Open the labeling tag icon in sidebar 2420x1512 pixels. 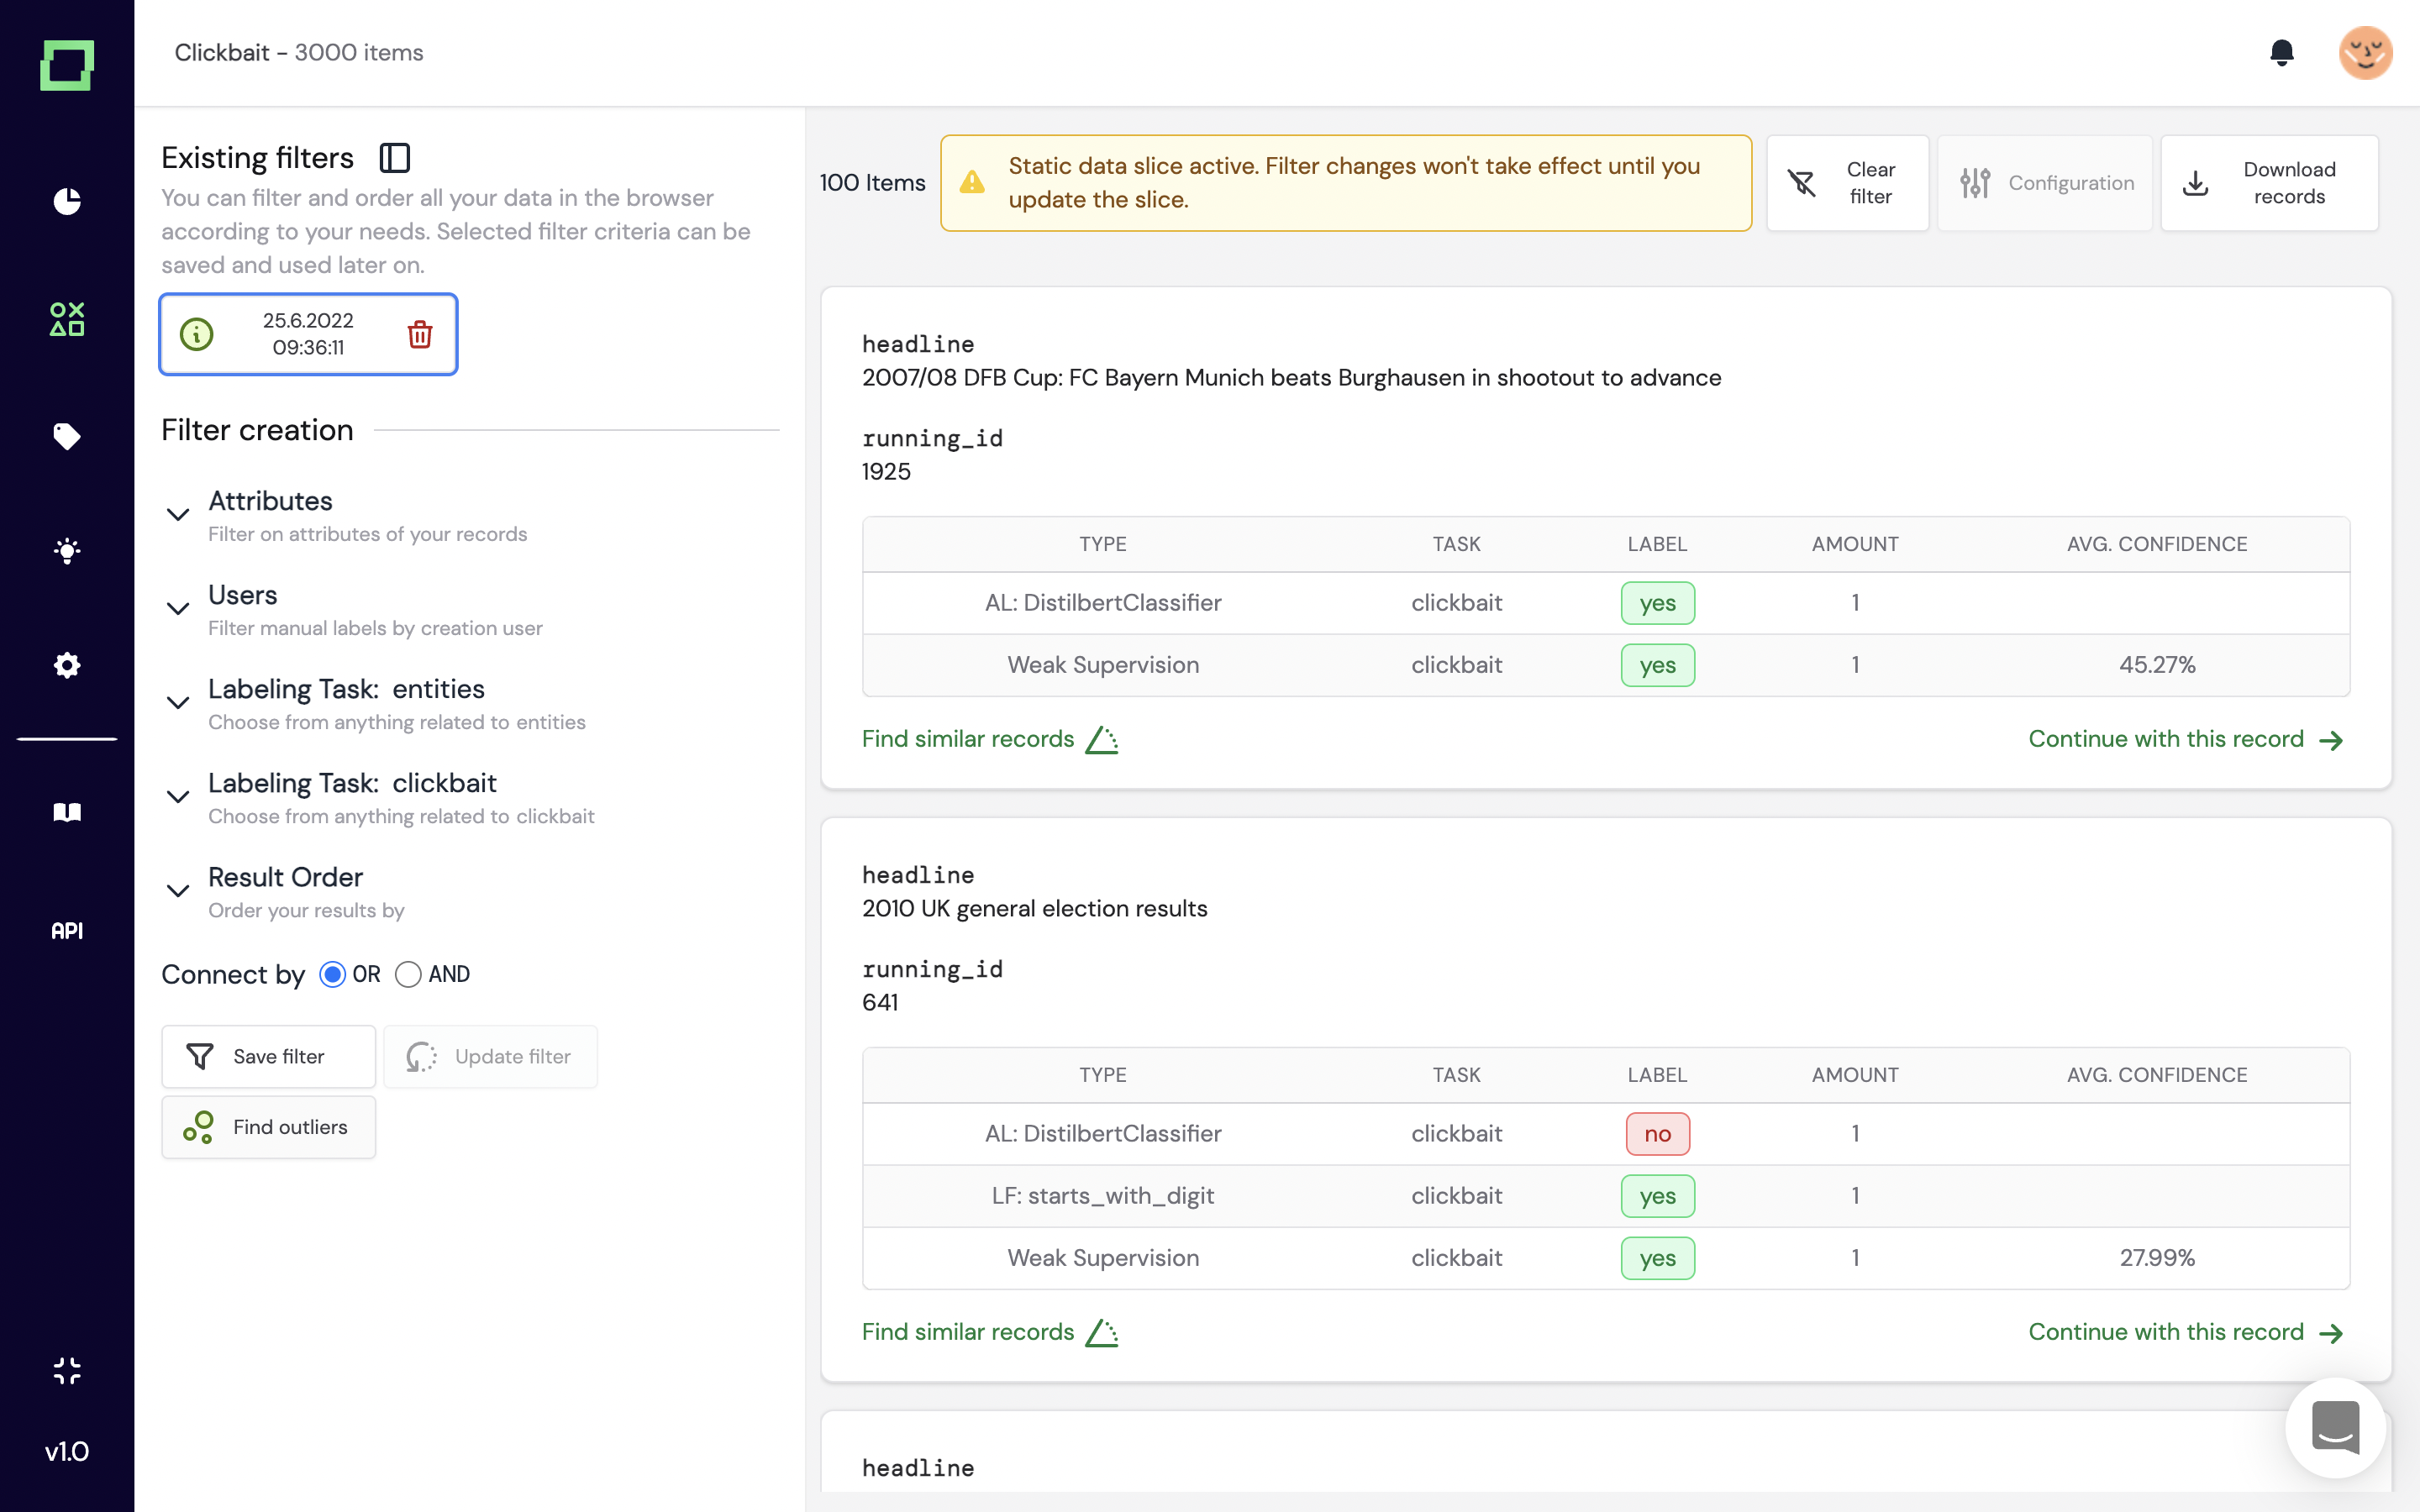(67, 436)
